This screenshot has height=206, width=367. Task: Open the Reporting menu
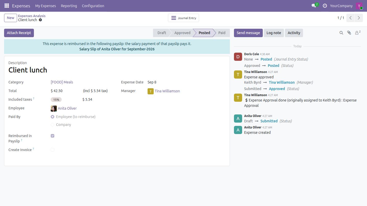click(69, 6)
